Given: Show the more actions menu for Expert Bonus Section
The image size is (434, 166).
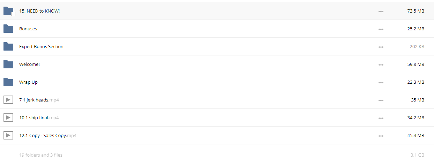Looking at the screenshot, I should [x=381, y=47].
